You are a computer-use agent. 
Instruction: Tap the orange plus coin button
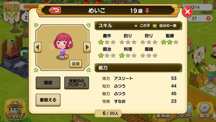(x=208, y=18)
